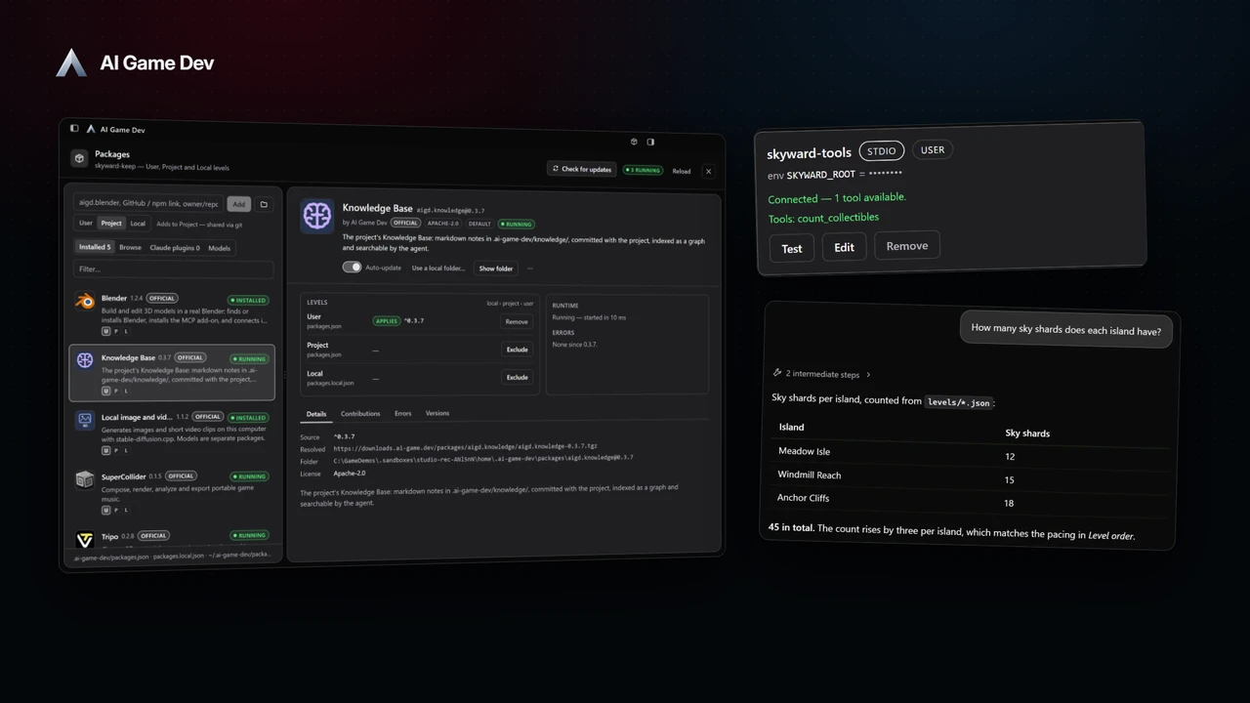
Task: Open the Contributions tab
Action: tap(360, 414)
